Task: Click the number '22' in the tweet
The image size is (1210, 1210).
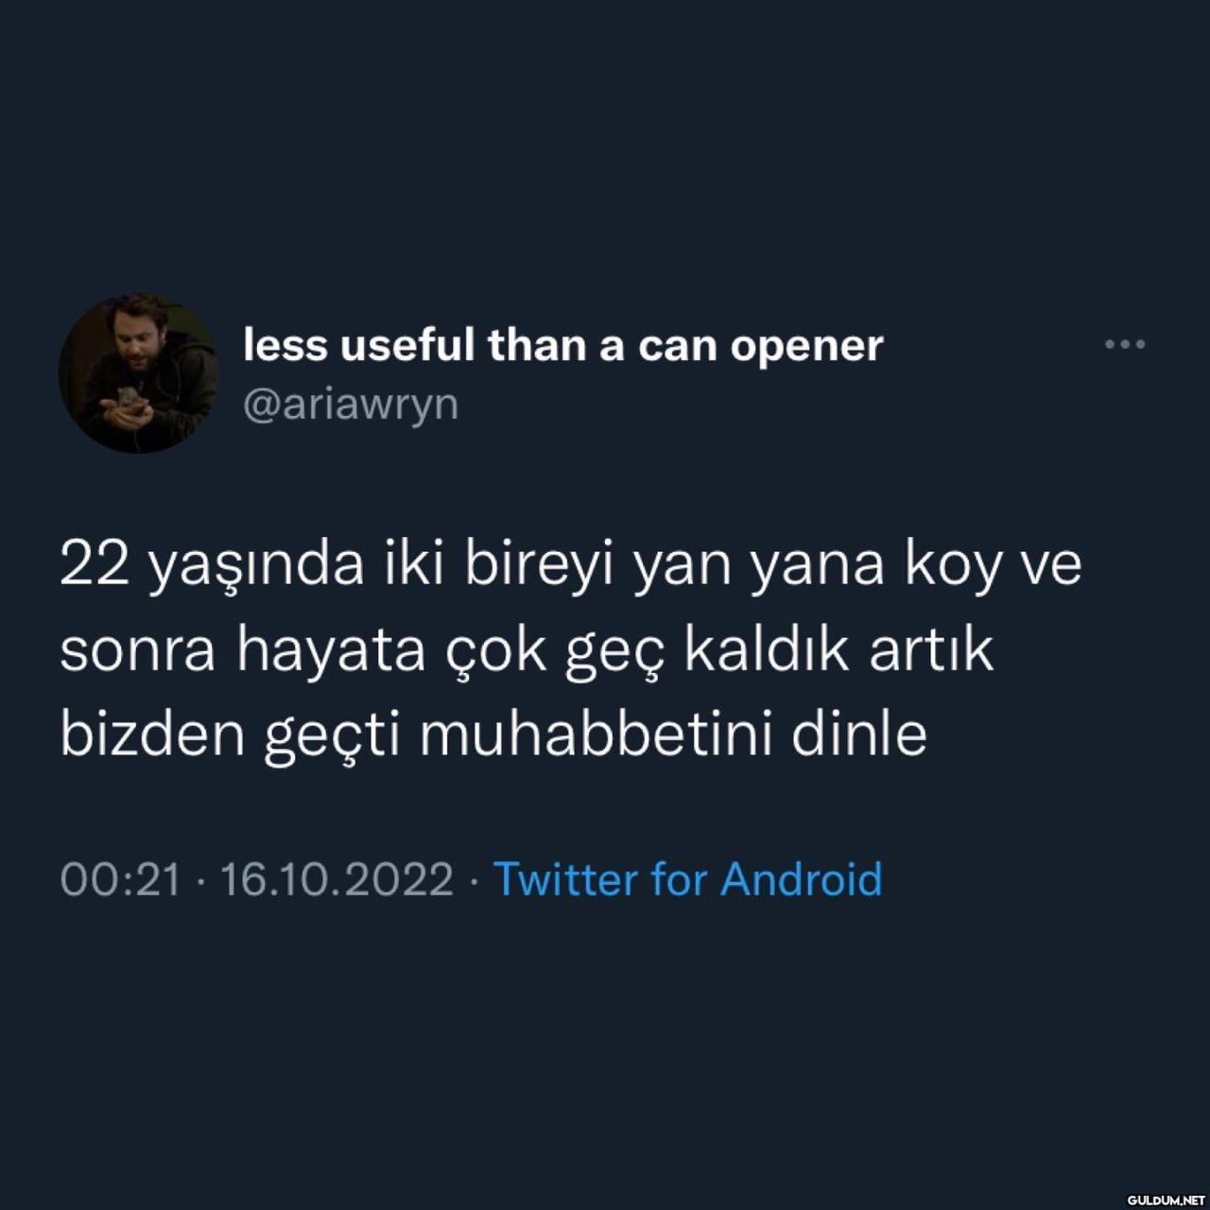Action: (95, 564)
